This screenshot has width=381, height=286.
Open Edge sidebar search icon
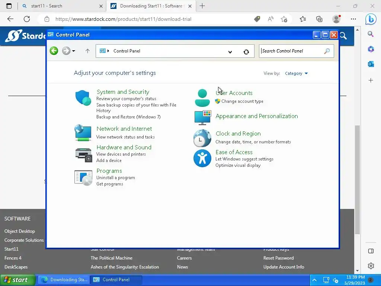[x=371, y=34]
